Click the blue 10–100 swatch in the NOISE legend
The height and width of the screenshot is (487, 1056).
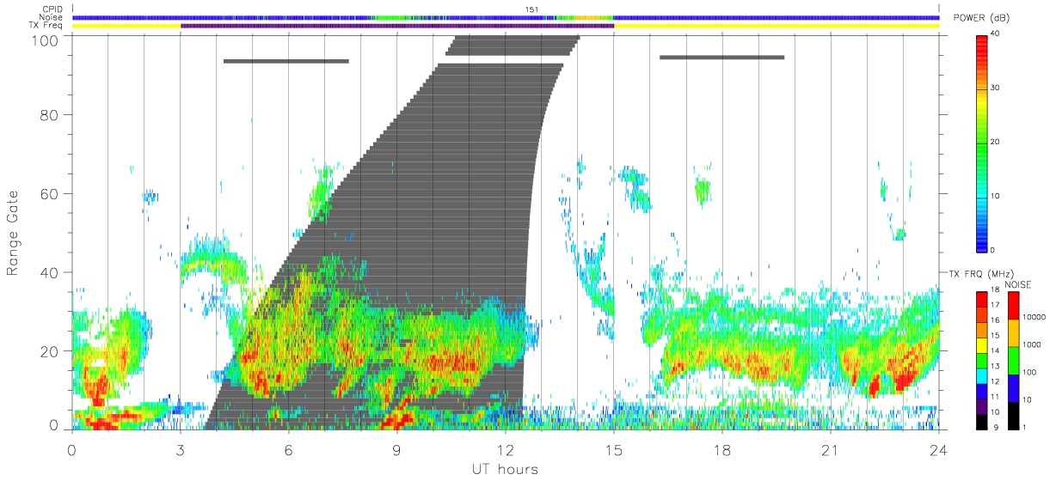(x=1013, y=387)
